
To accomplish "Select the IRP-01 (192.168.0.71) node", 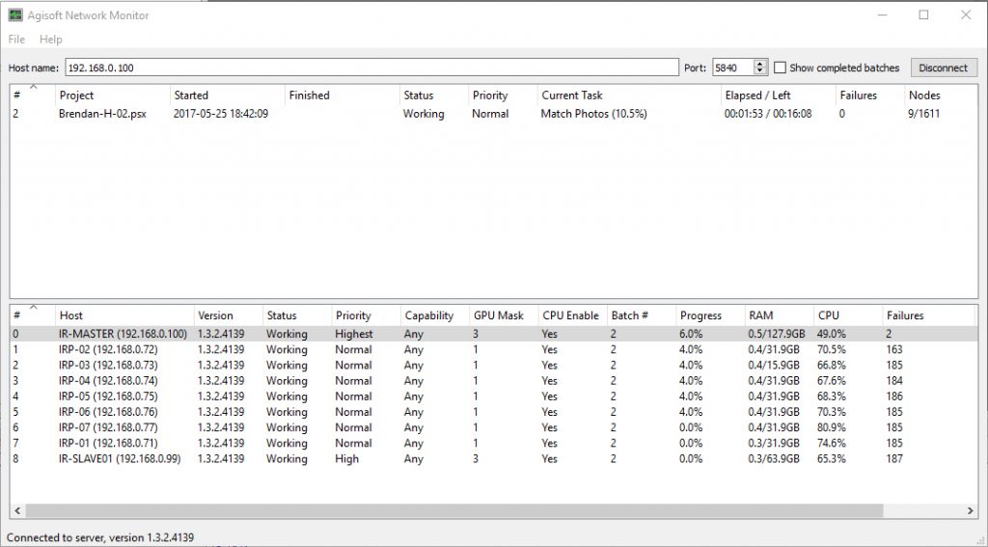I will [493, 443].
